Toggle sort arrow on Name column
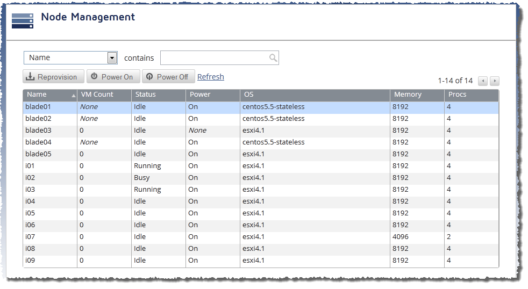This screenshot has width=528, height=289. (x=74, y=96)
